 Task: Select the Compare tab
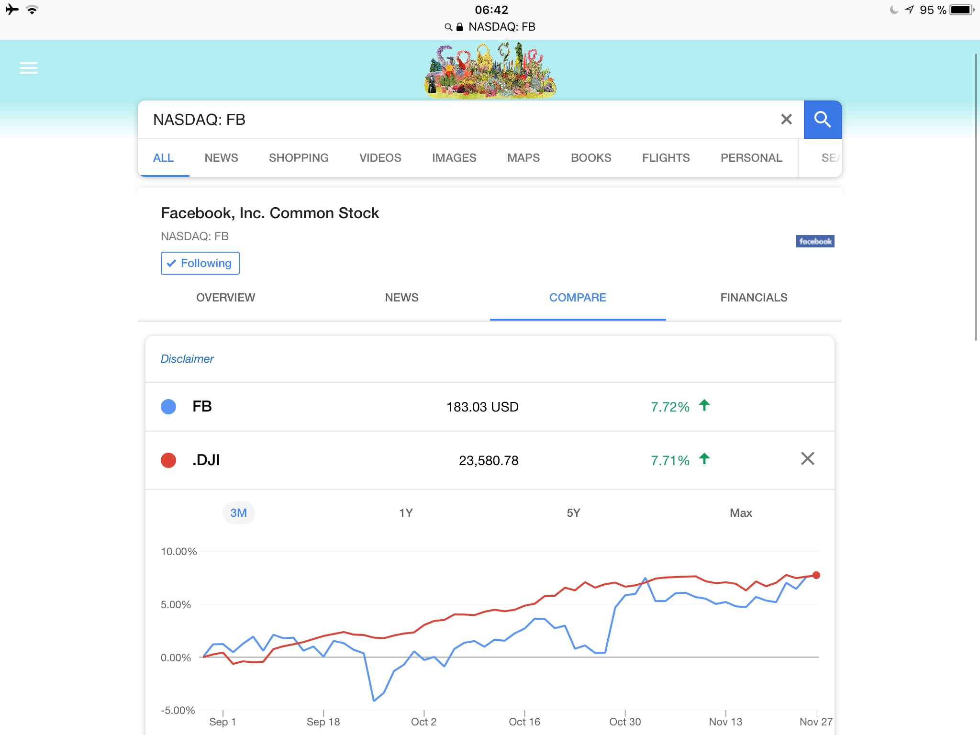click(578, 298)
